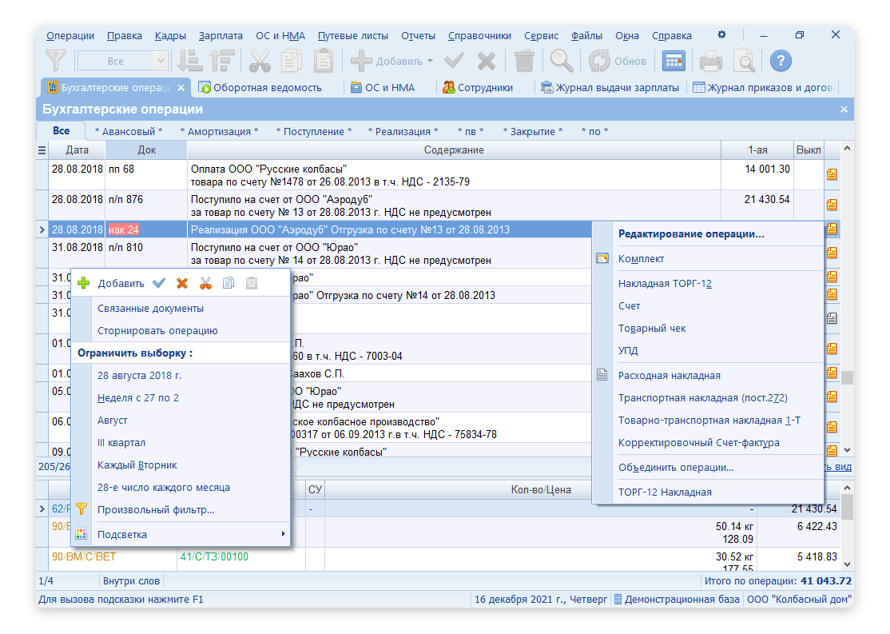Click the scissors icon in context menu

[x=205, y=283]
